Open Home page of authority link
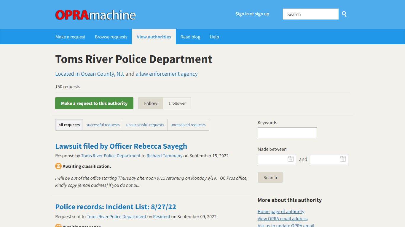Image resolution: width=405 pixels, height=227 pixels. click(x=281, y=211)
